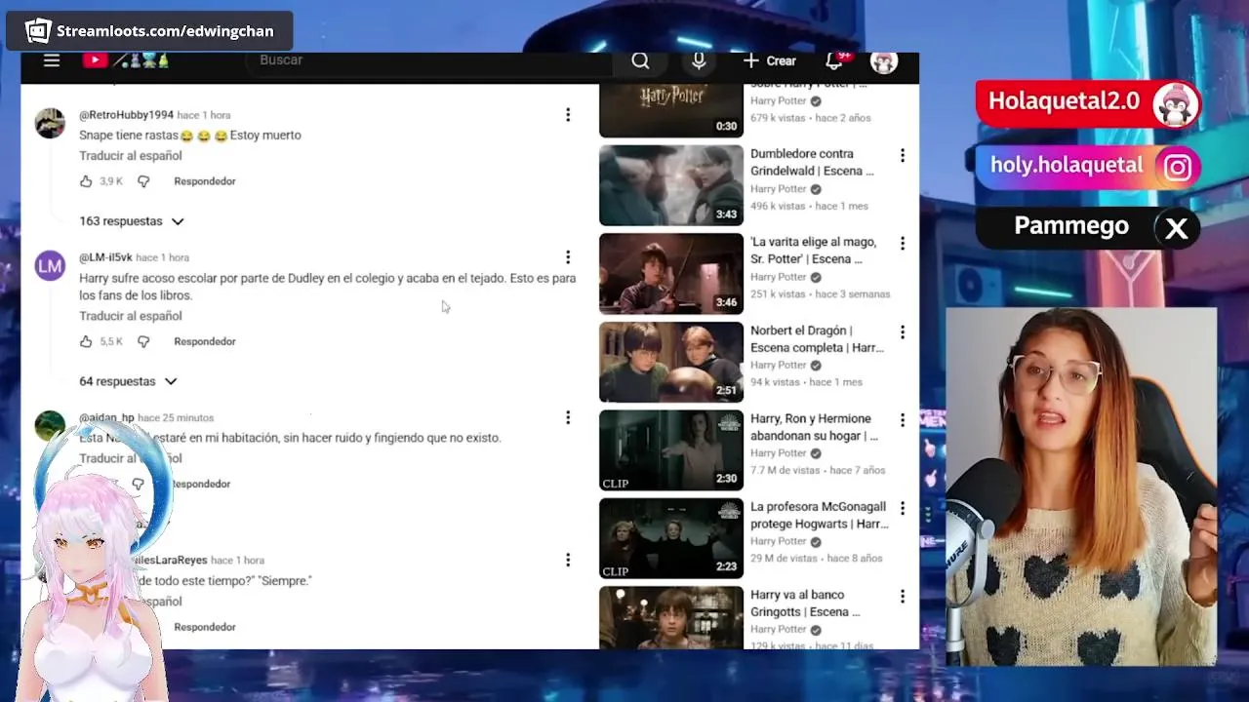Expand the 64 respuestas thread

pos(128,381)
